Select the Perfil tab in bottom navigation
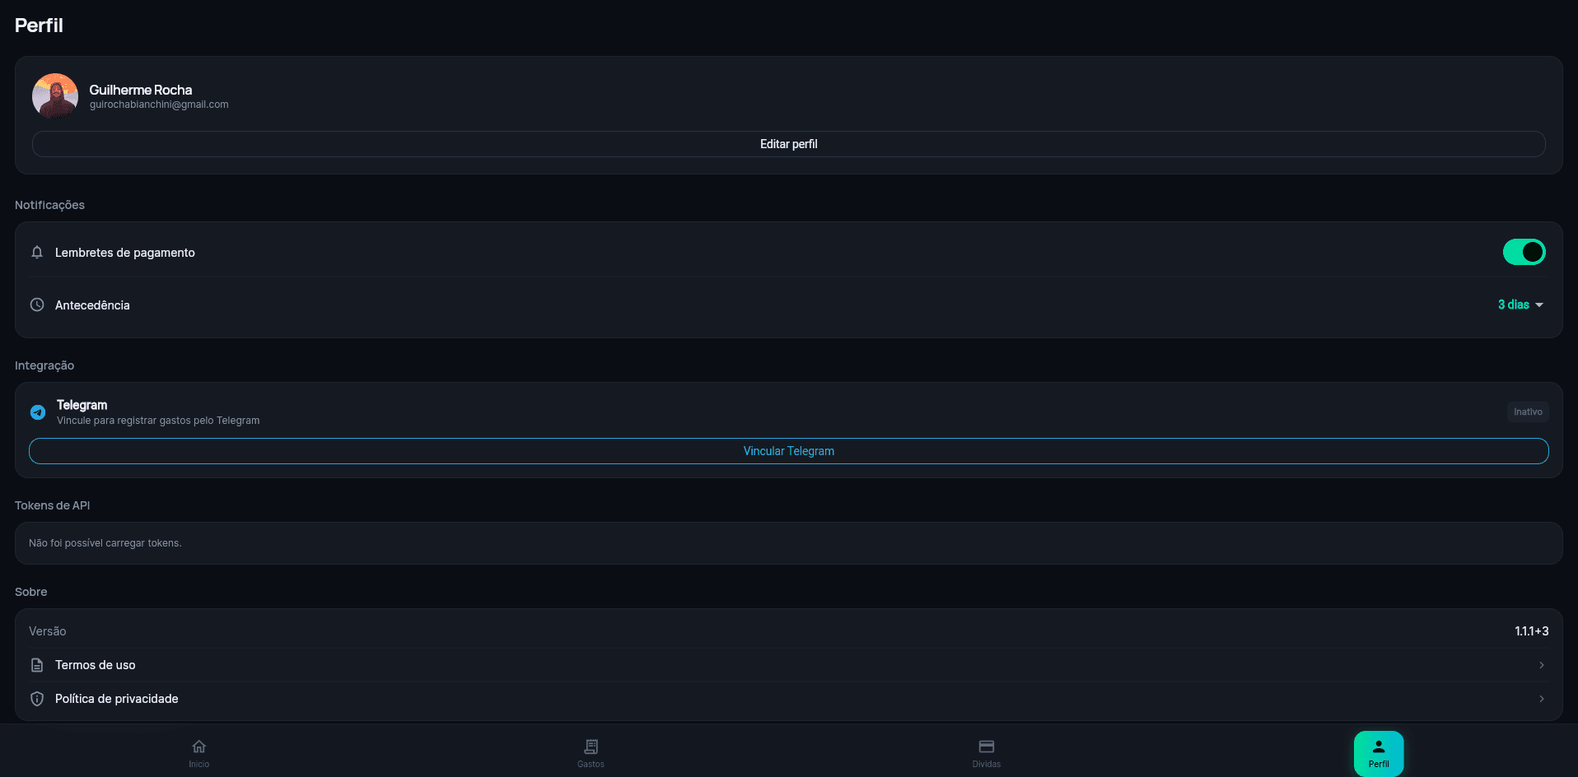 [x=1379, y=753]
